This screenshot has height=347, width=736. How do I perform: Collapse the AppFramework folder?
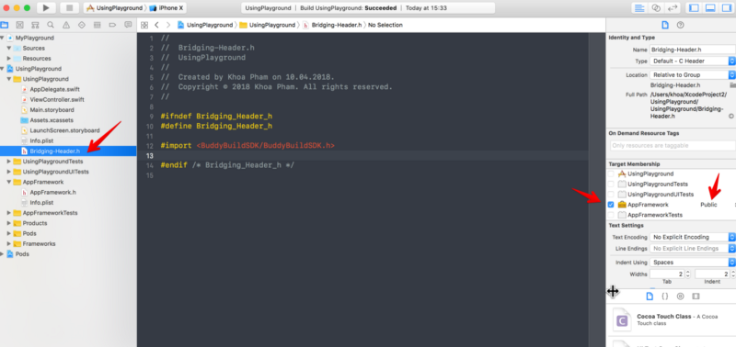pyautogui.click(x=9, y=182)
